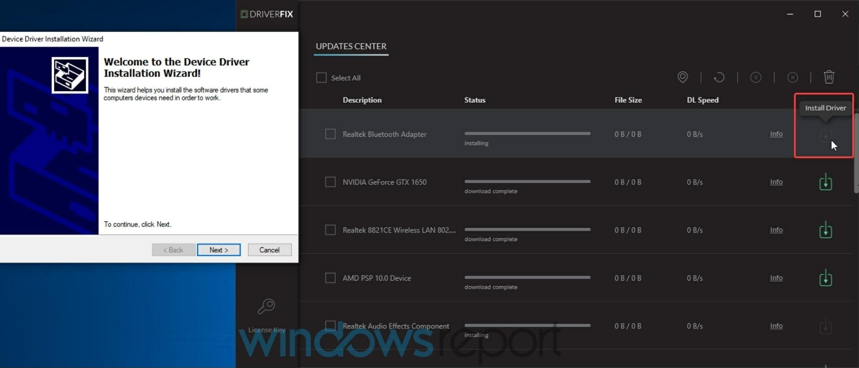Check the Realtek Bluetooth Adapter checkbox

tap(330, 134)
